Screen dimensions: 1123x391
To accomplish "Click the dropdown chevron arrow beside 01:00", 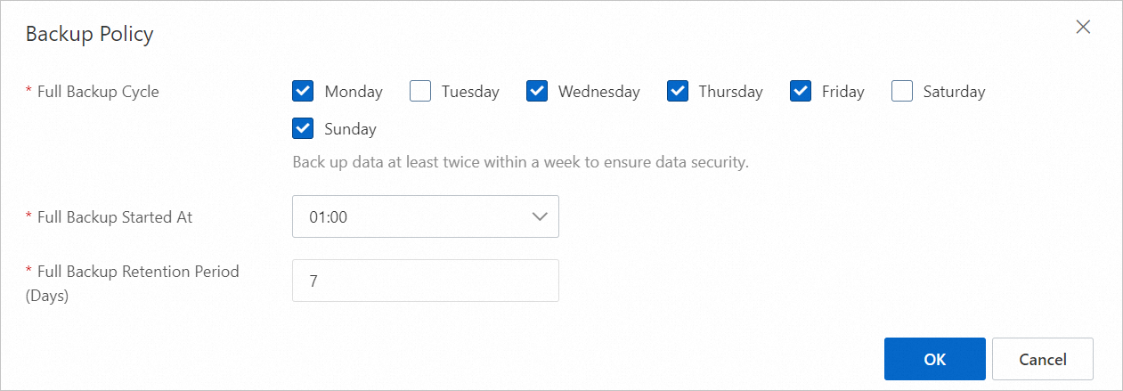I will (539, 216).
